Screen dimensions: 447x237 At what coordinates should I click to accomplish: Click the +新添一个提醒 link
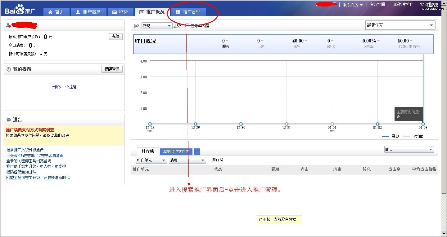click(x=64, y=87)
